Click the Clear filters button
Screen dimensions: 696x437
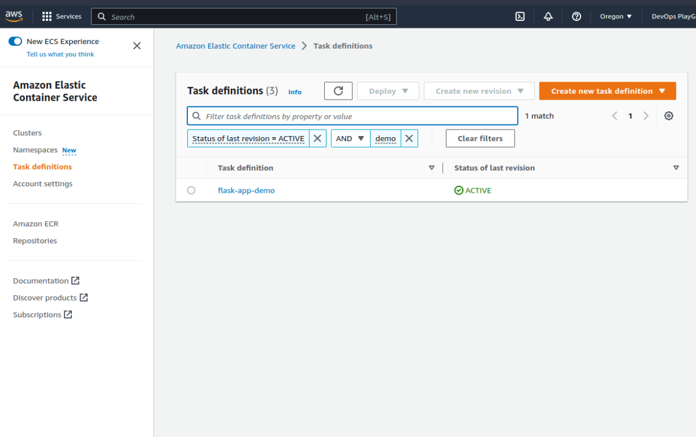coord(480,138)
